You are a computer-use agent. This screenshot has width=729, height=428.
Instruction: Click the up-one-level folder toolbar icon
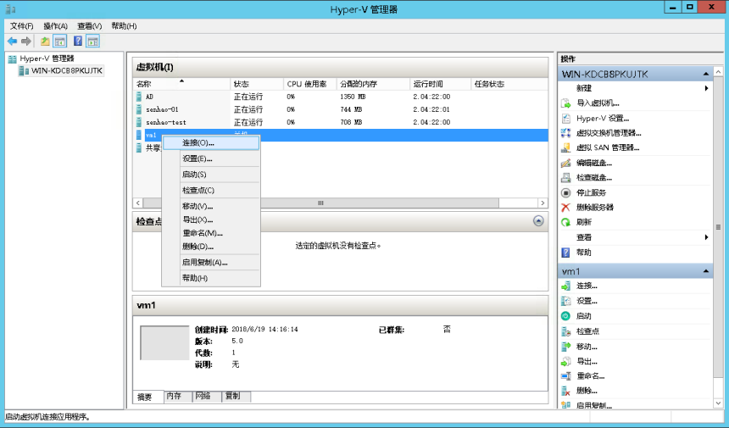(45, 42)
